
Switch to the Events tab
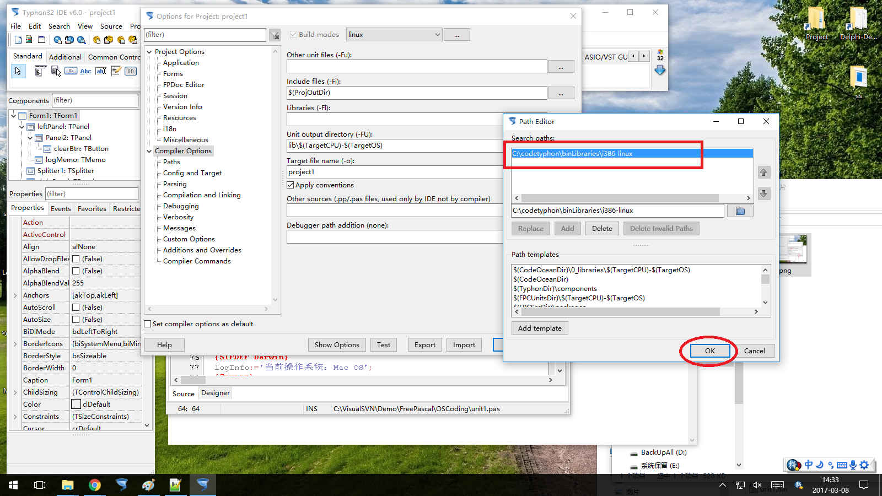(x=61, y=209)
